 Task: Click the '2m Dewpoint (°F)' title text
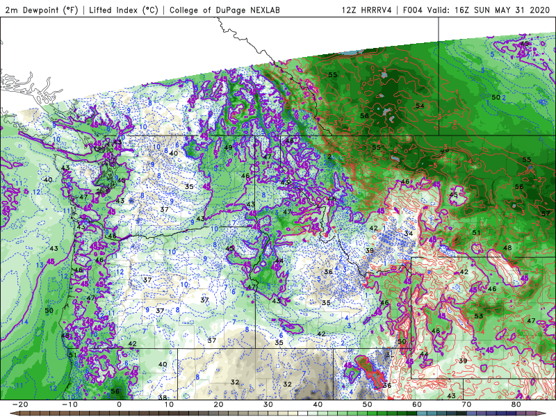point(42,10)
